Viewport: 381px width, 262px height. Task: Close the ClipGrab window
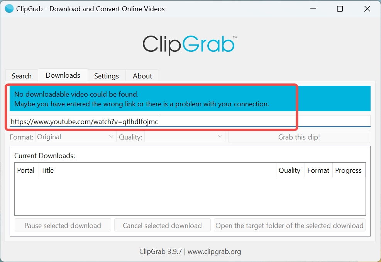pyautogui.click(x=367, y=9)
